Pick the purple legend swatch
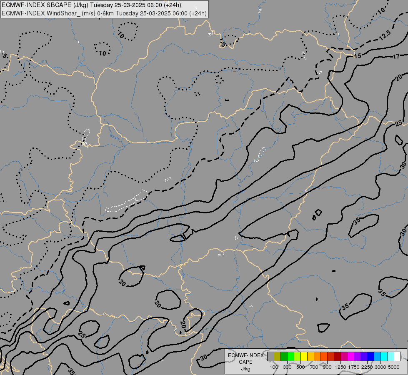 click(358, 357)
